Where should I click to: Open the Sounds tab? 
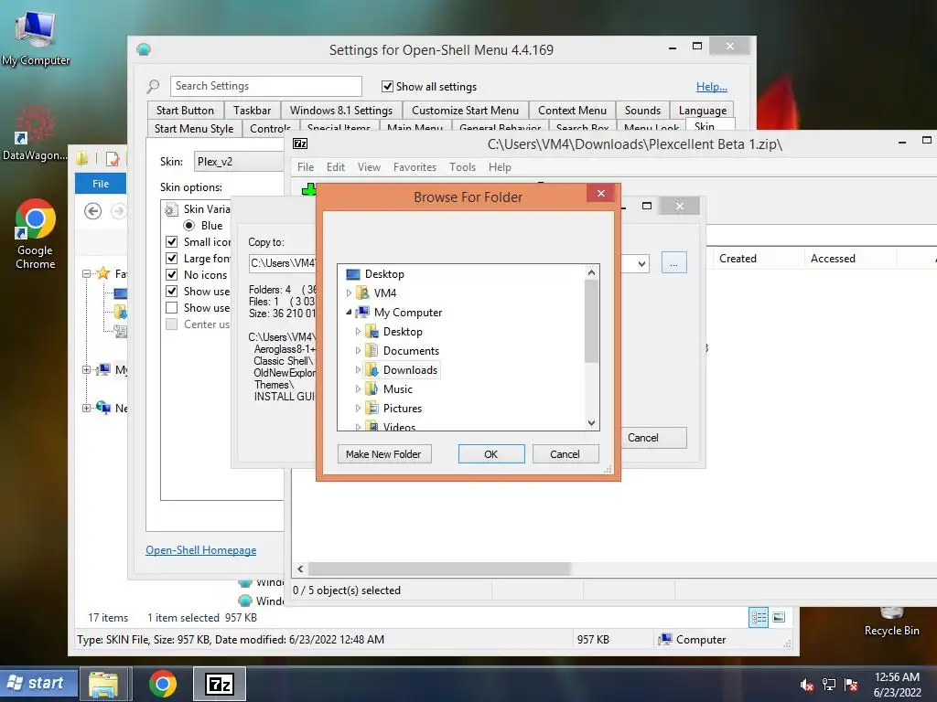click(642, 111)
